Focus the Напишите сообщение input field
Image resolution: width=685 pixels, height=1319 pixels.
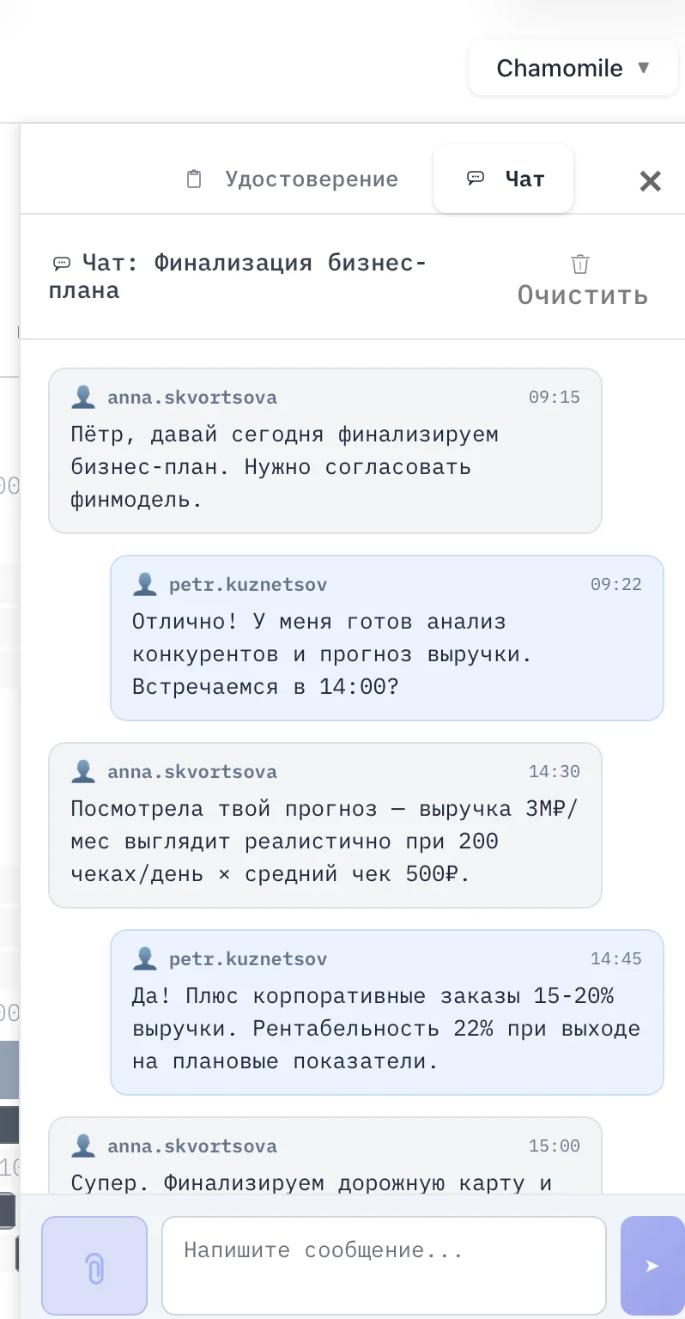[384, 1266]
